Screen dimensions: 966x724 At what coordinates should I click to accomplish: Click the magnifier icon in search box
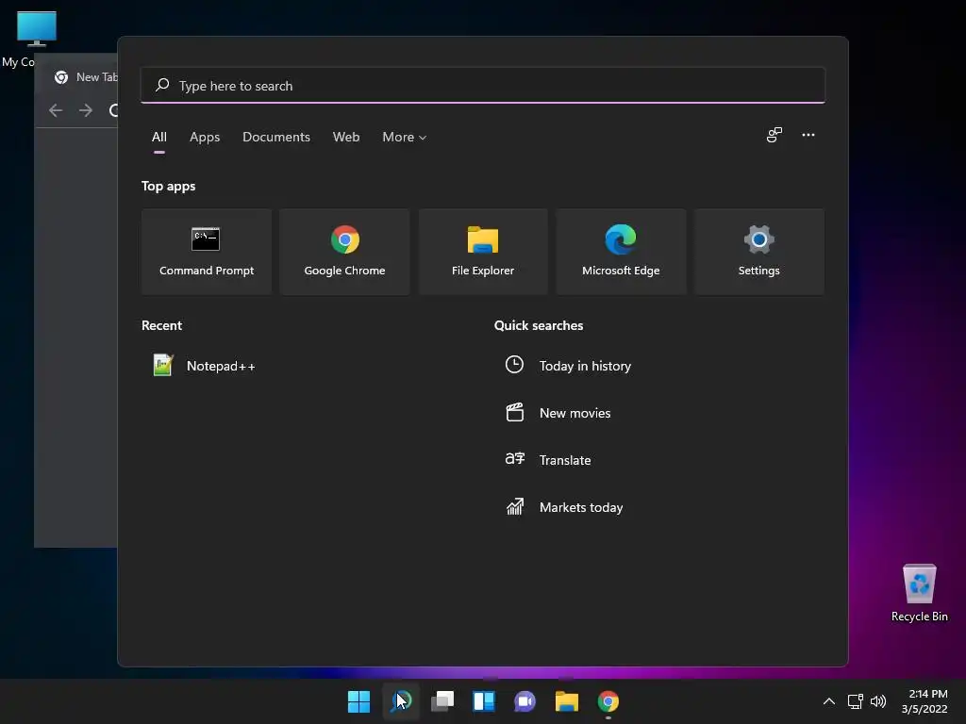[162, 85]
